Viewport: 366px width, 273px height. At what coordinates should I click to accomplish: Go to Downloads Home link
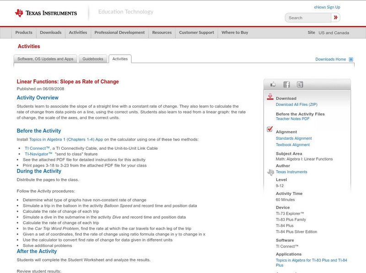[x=330, y=59]
